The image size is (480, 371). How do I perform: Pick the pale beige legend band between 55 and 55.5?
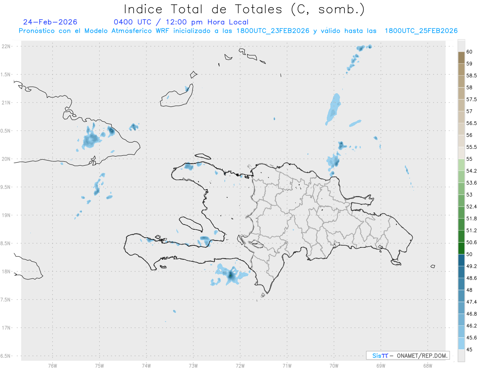point(461,153)
